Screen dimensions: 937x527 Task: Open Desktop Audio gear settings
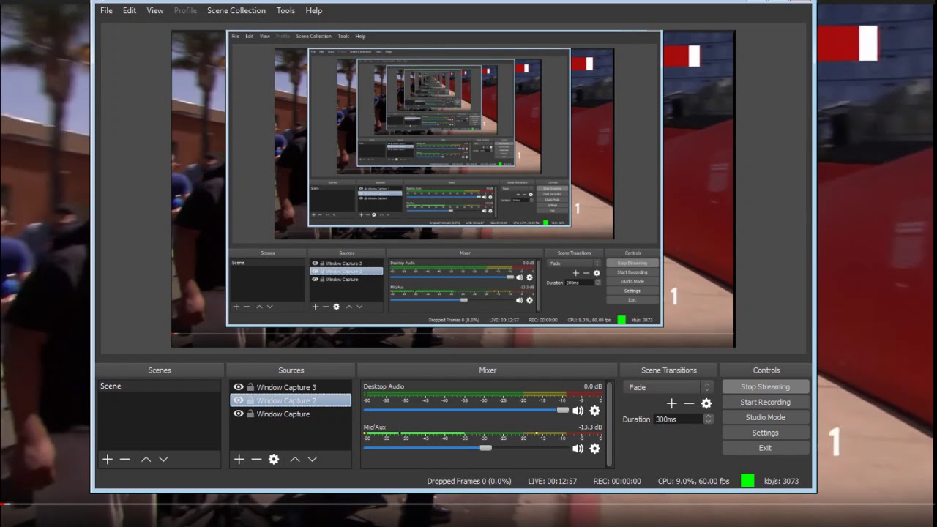tap(594, 411)
